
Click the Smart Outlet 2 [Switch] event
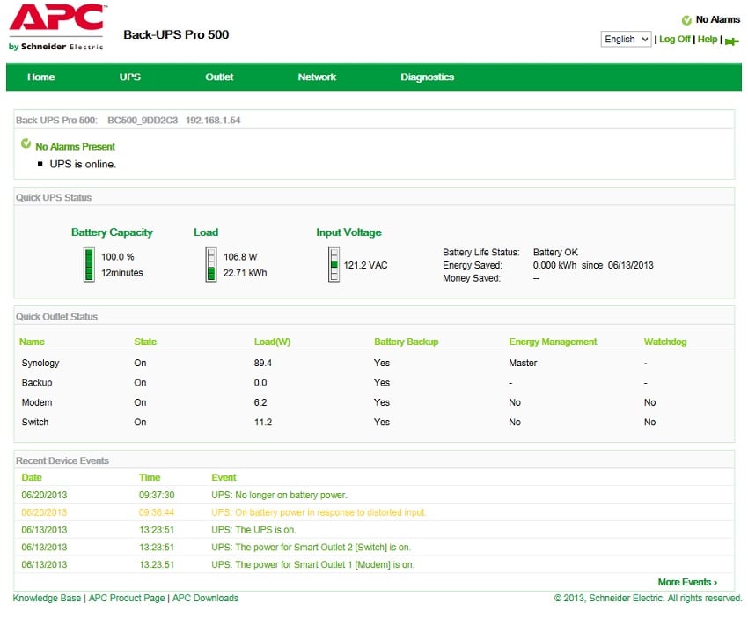tap(311, 548)
